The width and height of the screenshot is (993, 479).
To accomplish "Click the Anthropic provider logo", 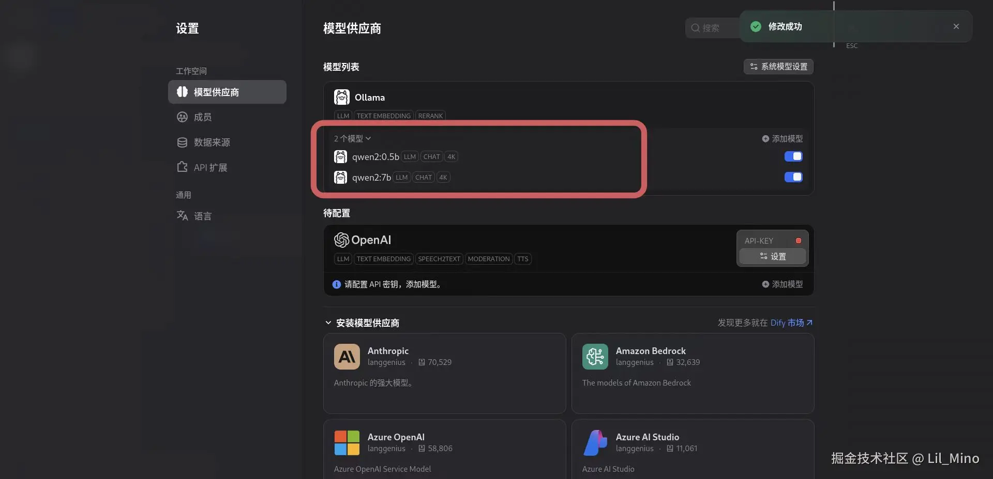I will coord(347,357).
